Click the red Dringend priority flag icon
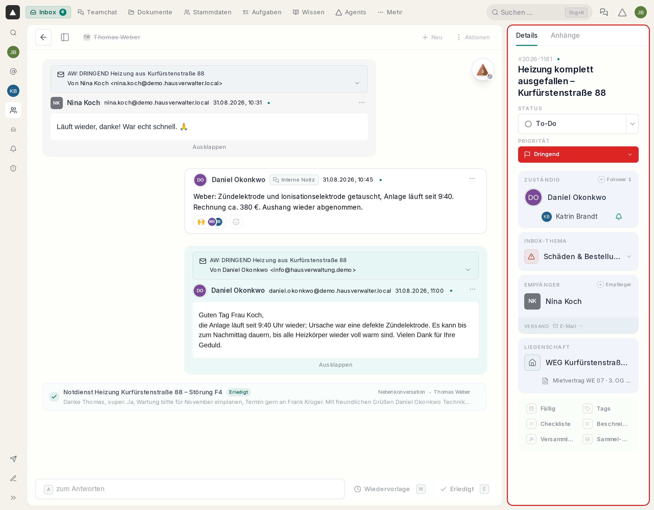The width and height of the screenshot is (654, 510). click(527, 154)
